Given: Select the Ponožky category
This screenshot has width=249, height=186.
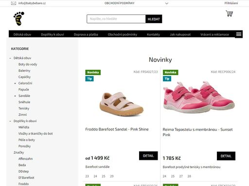Looking at the screenshot, I should (x=24, y=146).
